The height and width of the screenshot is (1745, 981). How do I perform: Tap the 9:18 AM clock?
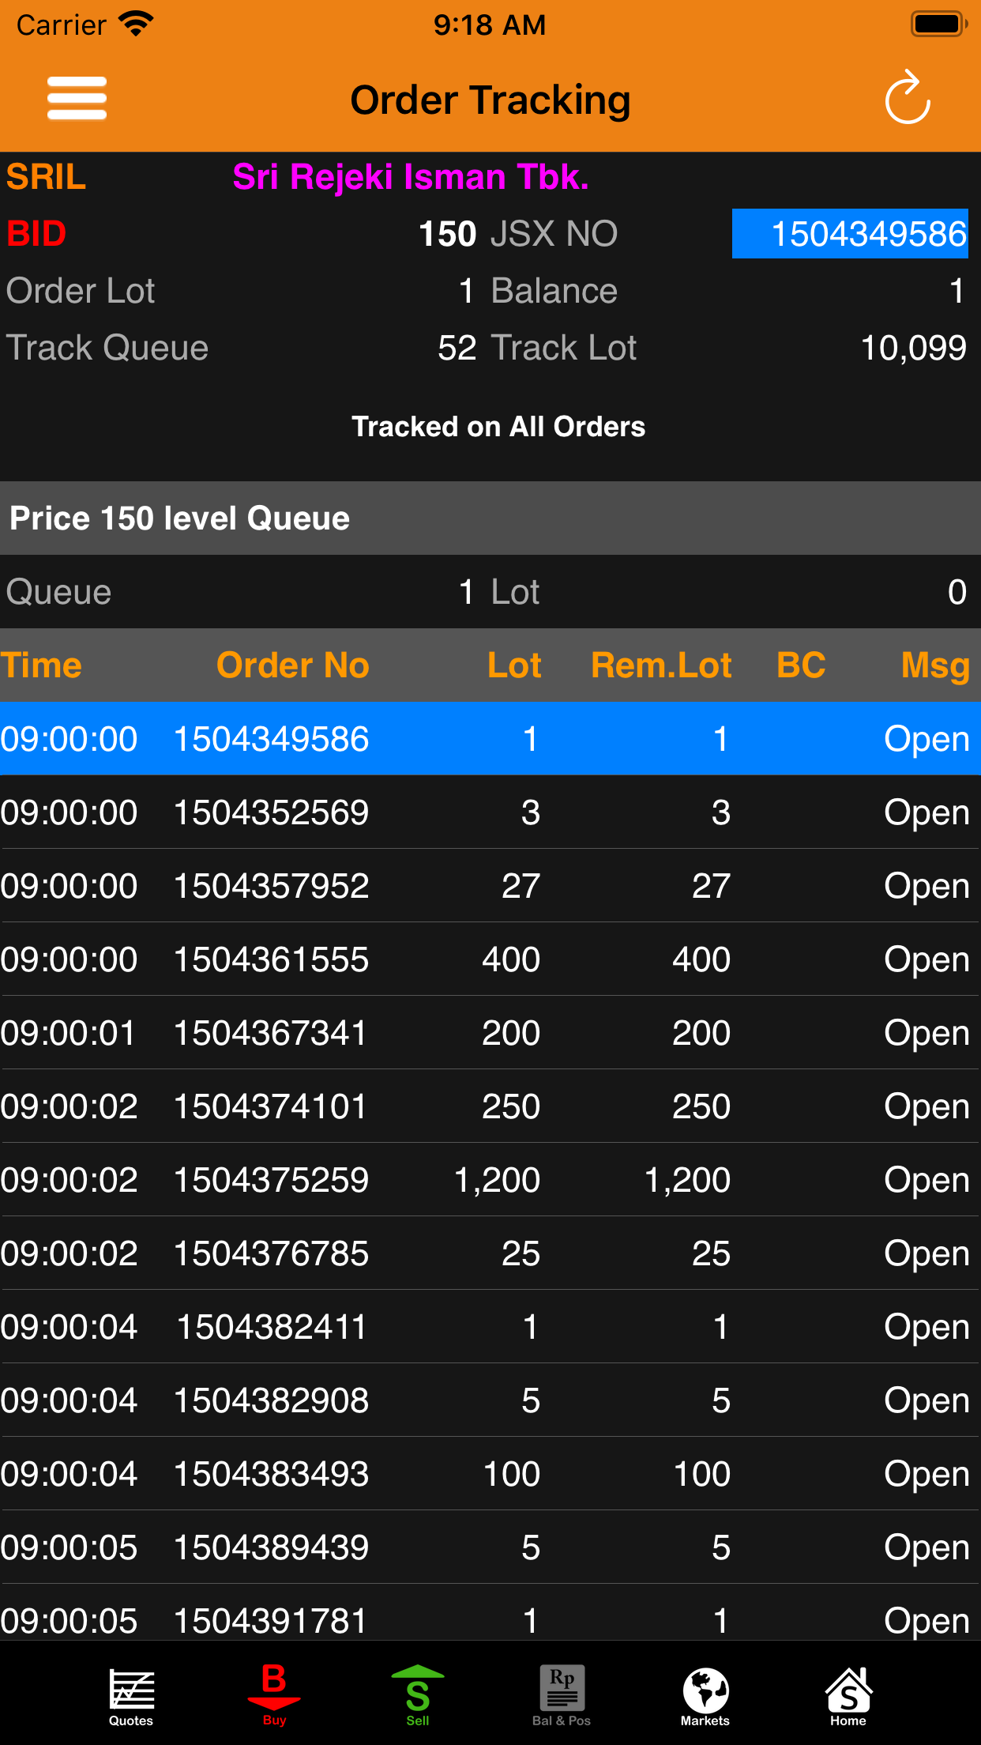click(490, 24)
